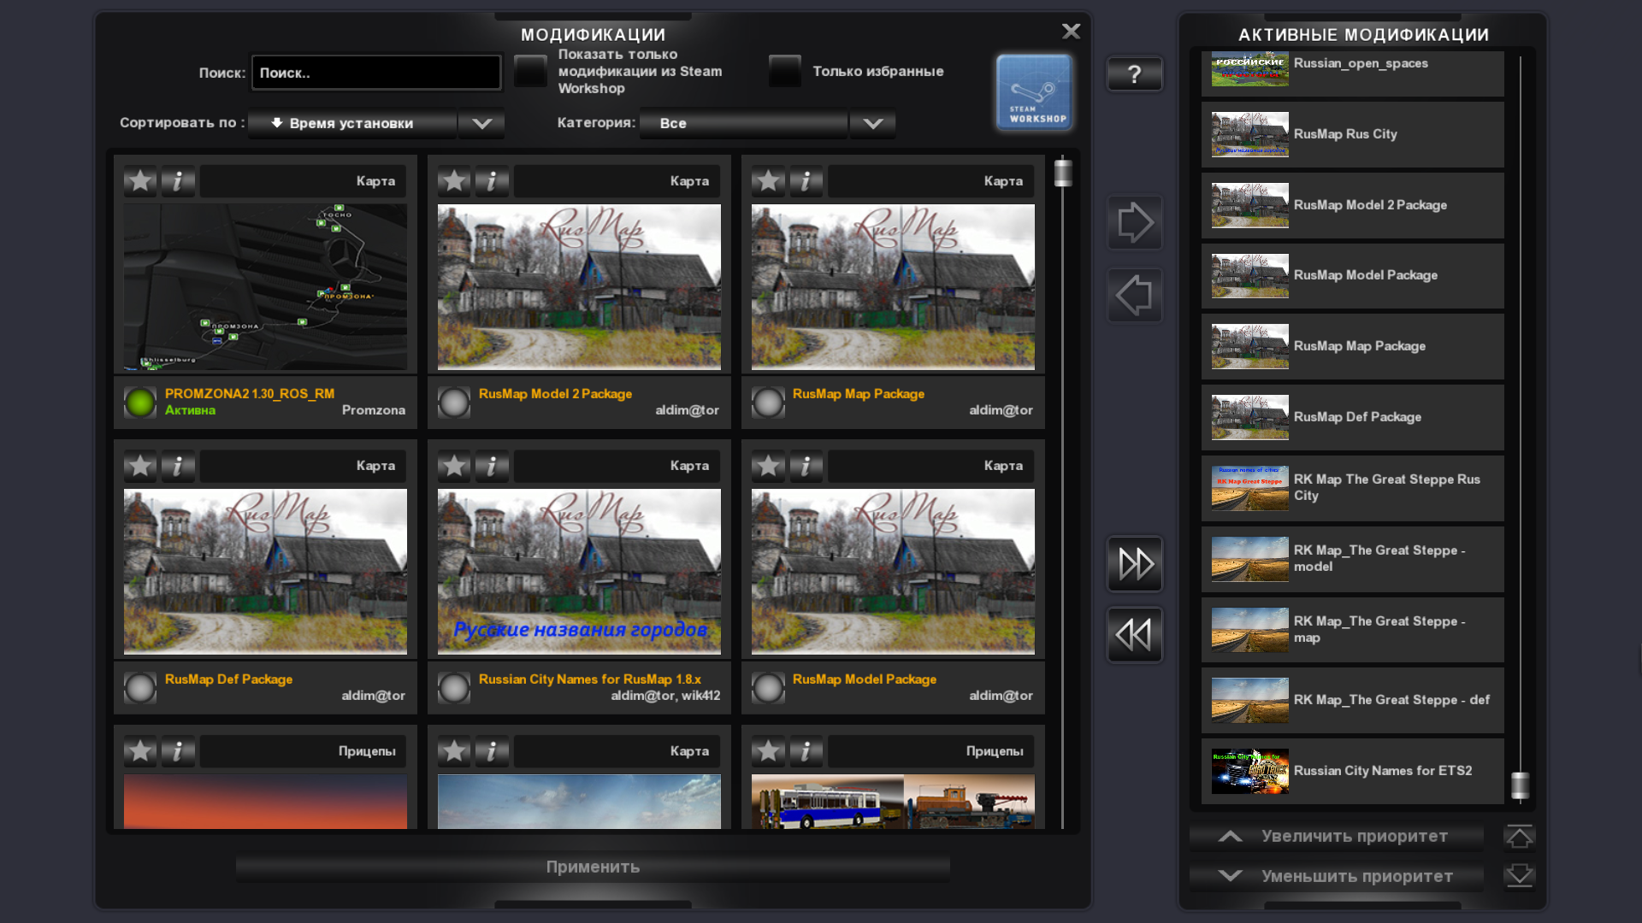Toggle PROMZONA2 1.30_ROS_RM active status circle

(140, 403)
